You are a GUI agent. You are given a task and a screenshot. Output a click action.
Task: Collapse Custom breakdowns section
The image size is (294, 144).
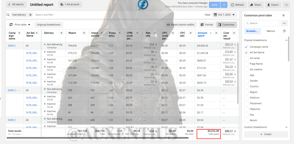coord(286,127)
